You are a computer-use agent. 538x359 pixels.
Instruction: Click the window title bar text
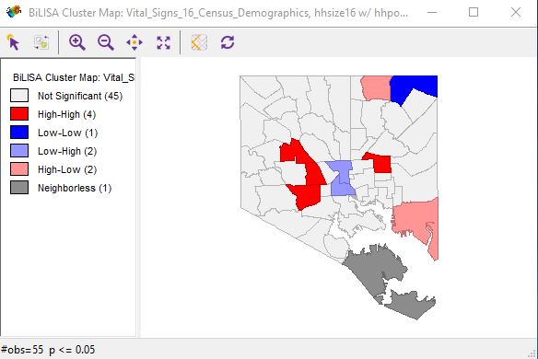point(218,13)
